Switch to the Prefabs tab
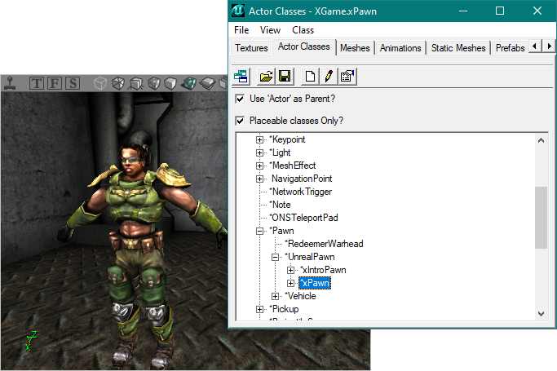The width and height of the screenshot is (557, 371). [x=511, y=48]
